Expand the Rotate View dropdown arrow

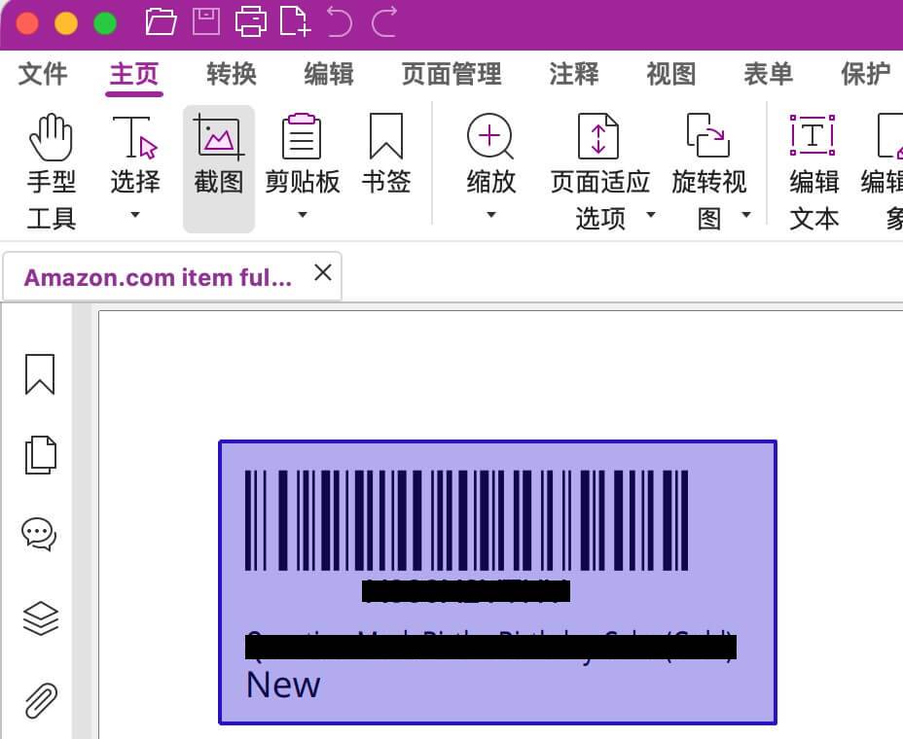coord(745,215)
